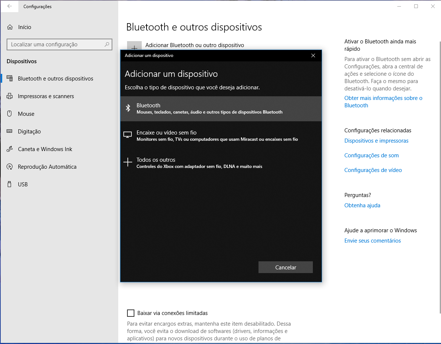This screenshot has width=441, height=344.
Task: Click the Mouse icon in the sidebar
Action: [10, 114]
